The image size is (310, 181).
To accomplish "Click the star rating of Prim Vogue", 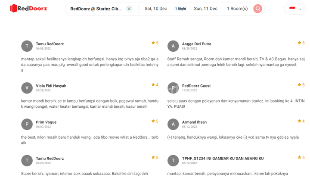I will click(155, 121).
